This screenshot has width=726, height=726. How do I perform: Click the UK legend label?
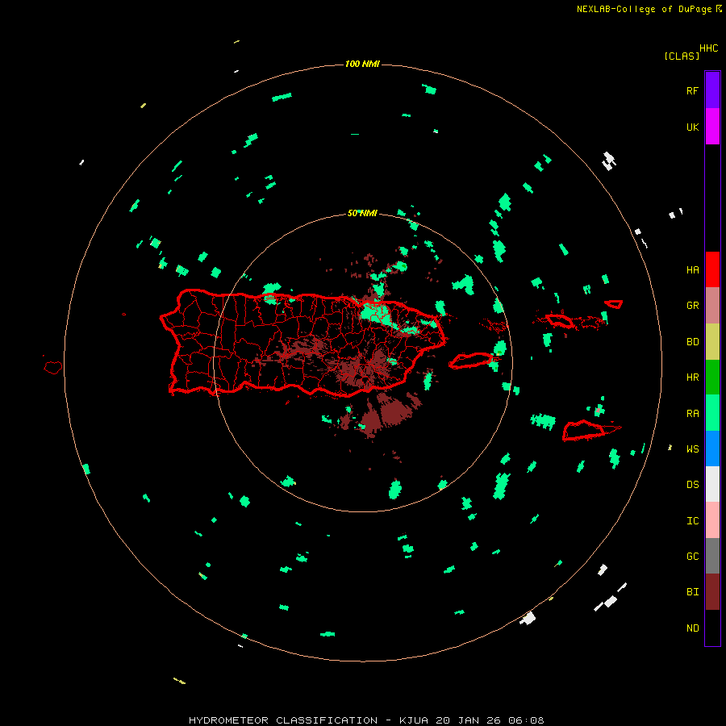coord(692,127)
